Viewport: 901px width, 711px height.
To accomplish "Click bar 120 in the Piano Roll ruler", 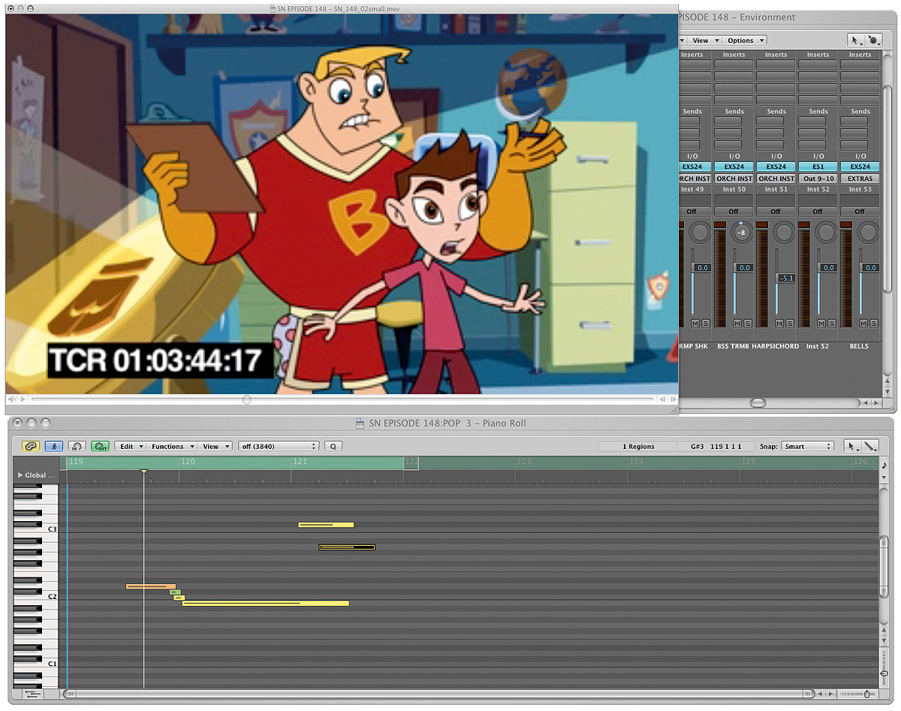I will [x=188, y=462].
